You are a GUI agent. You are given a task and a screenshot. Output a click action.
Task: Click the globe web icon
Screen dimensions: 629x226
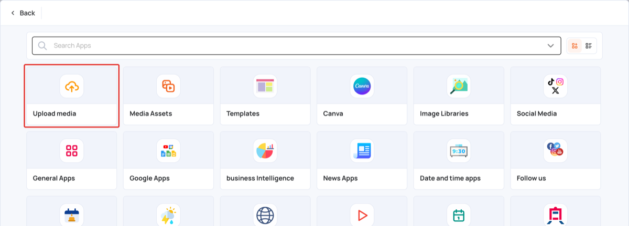tap(265, 216)
